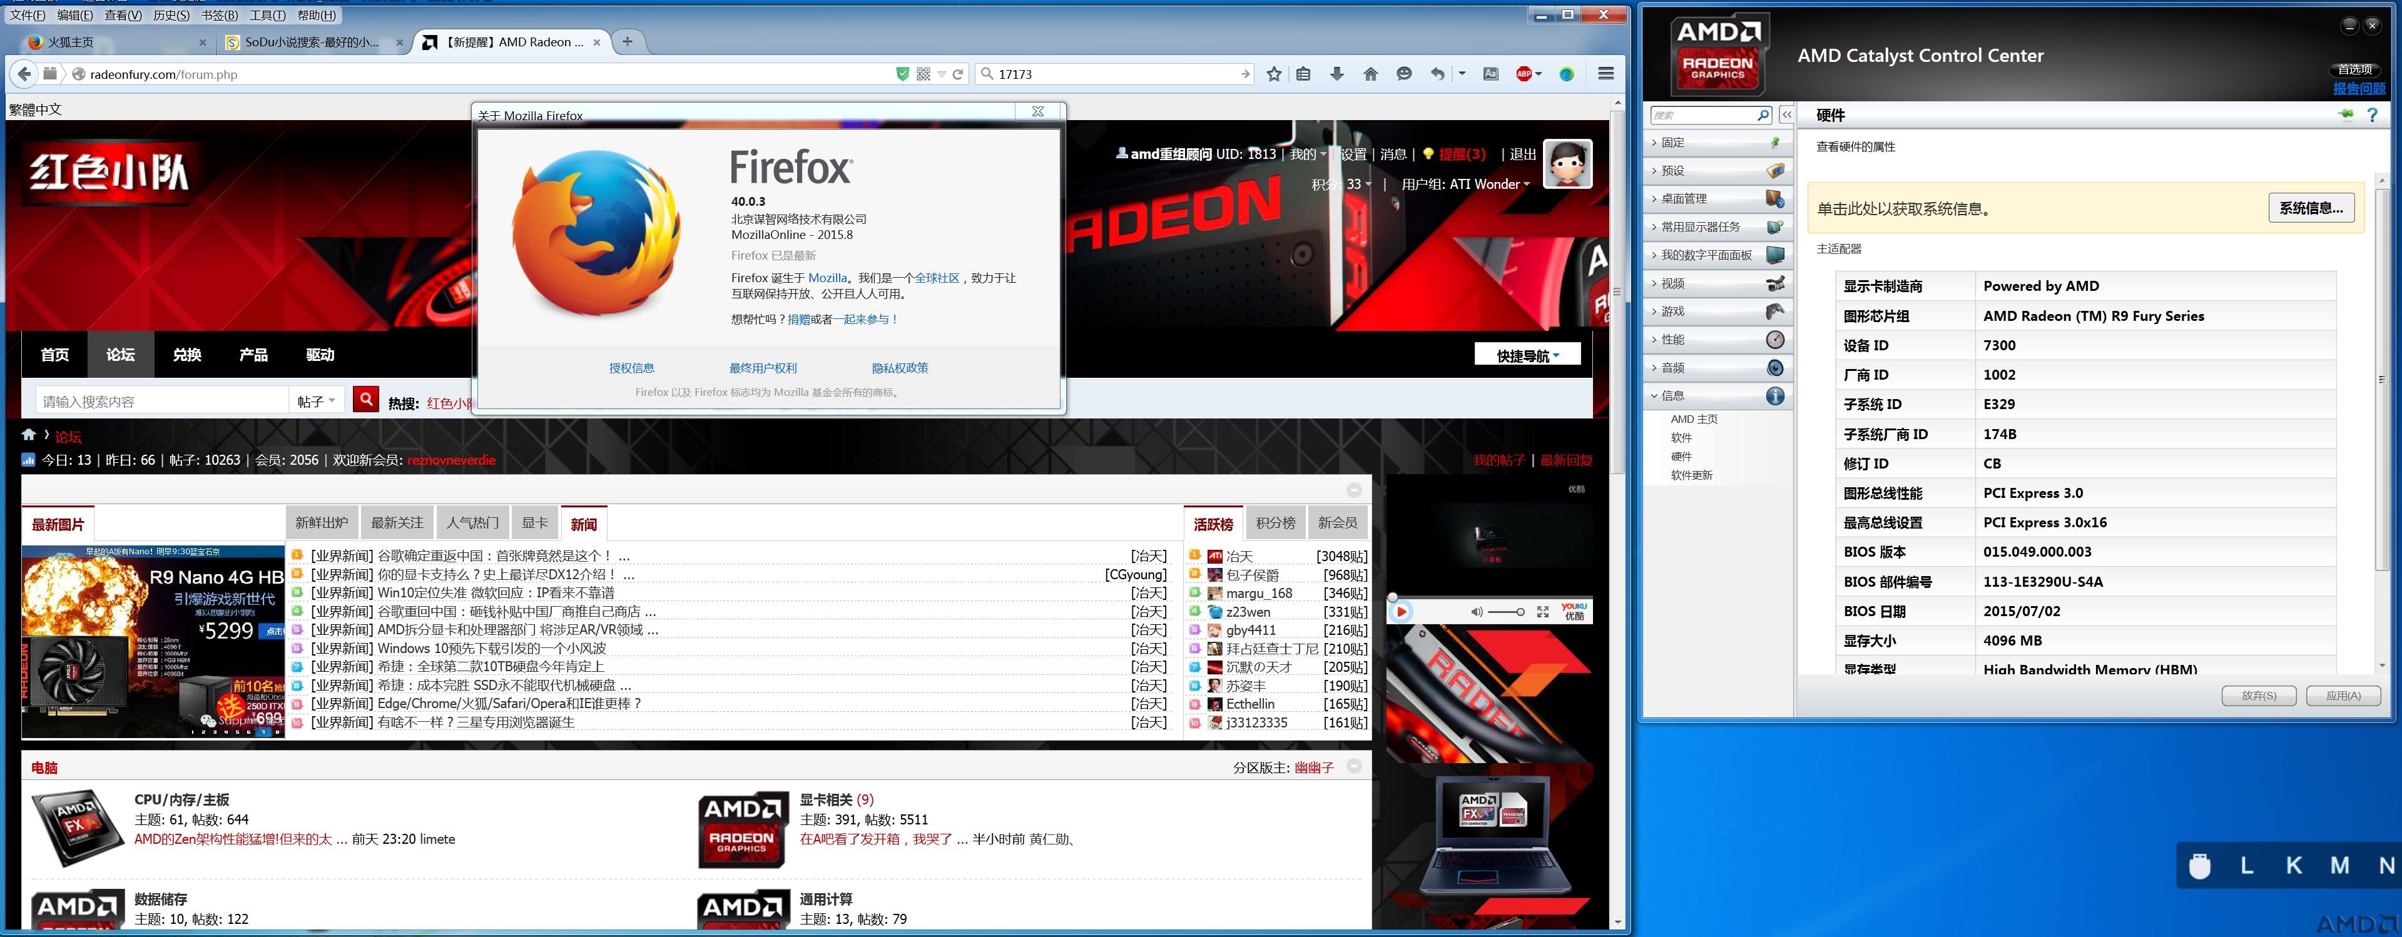
Task: Open the Firefox hamburger menu
Action: pyautogui.click(x=1606, y=74)
